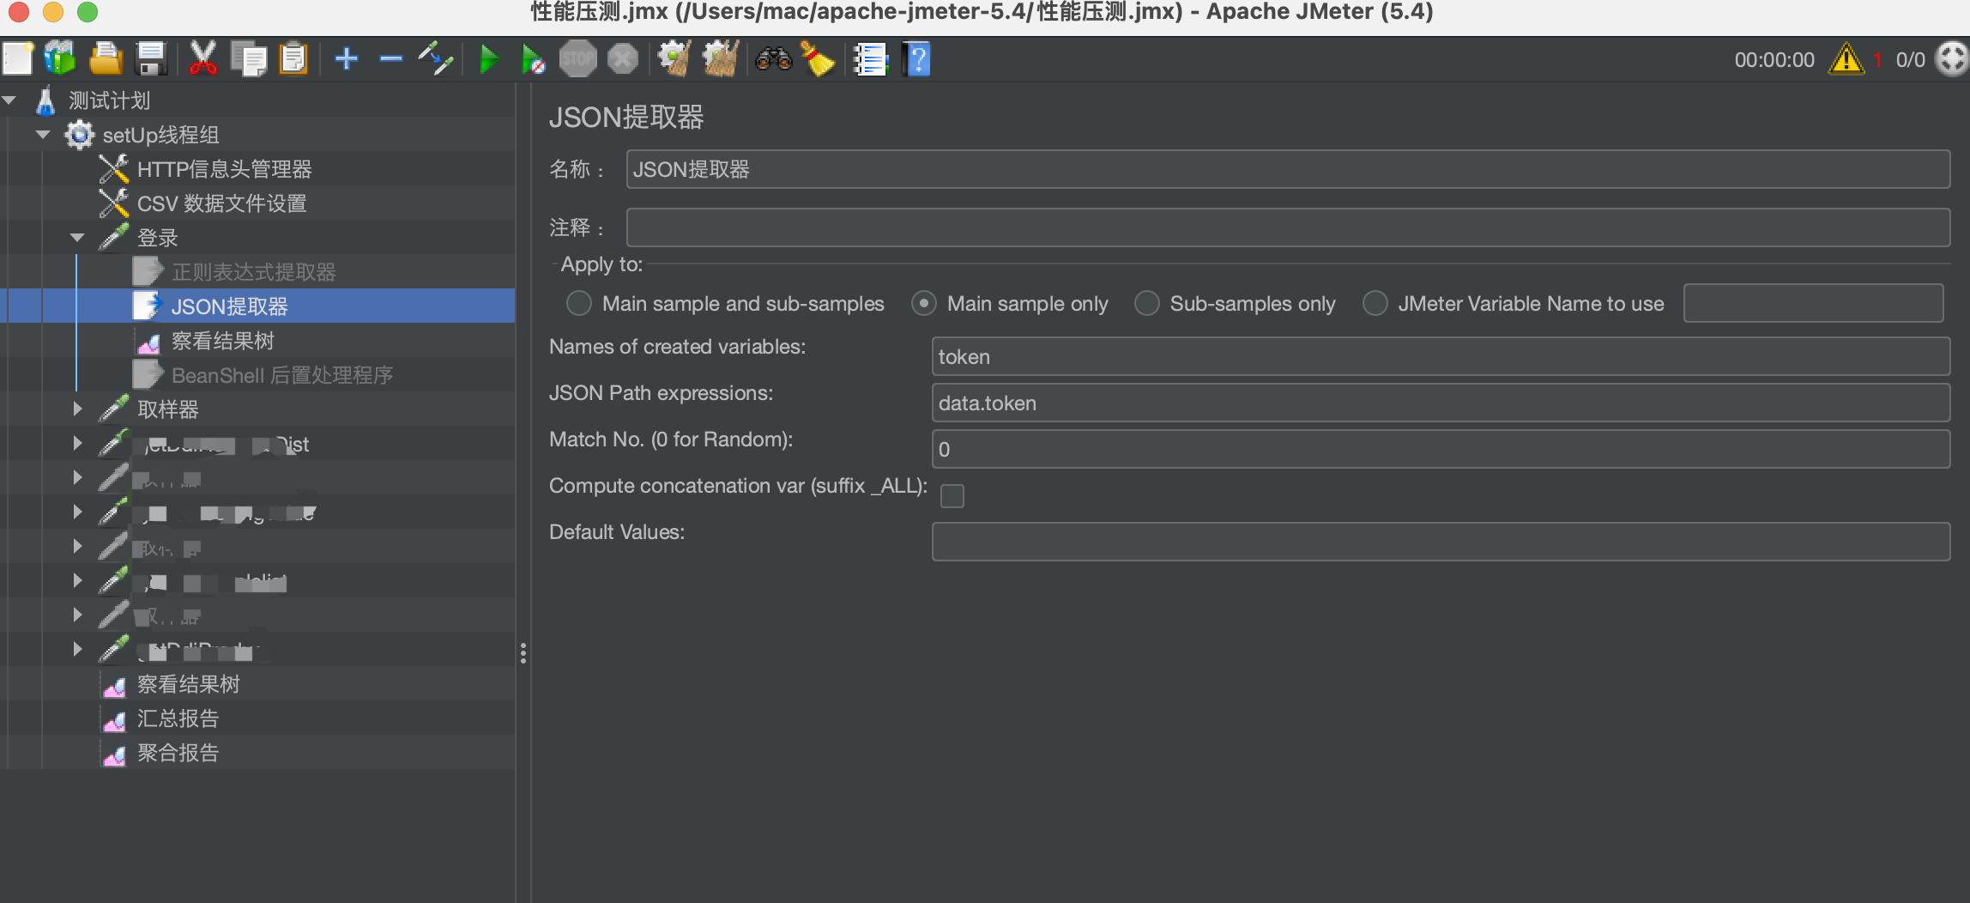The image size is (1970, 903).
Task: Select Sub-samples only radio
Action: (1147, 303)
